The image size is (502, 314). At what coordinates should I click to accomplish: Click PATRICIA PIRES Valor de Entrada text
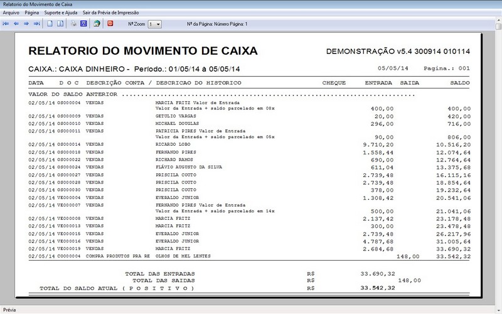pos(200,131)
